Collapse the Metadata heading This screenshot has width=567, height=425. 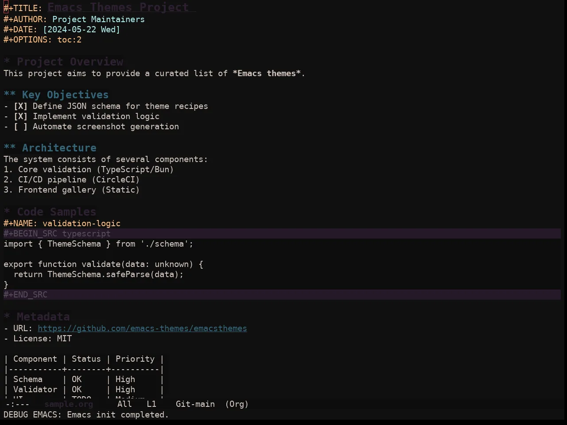37,317
